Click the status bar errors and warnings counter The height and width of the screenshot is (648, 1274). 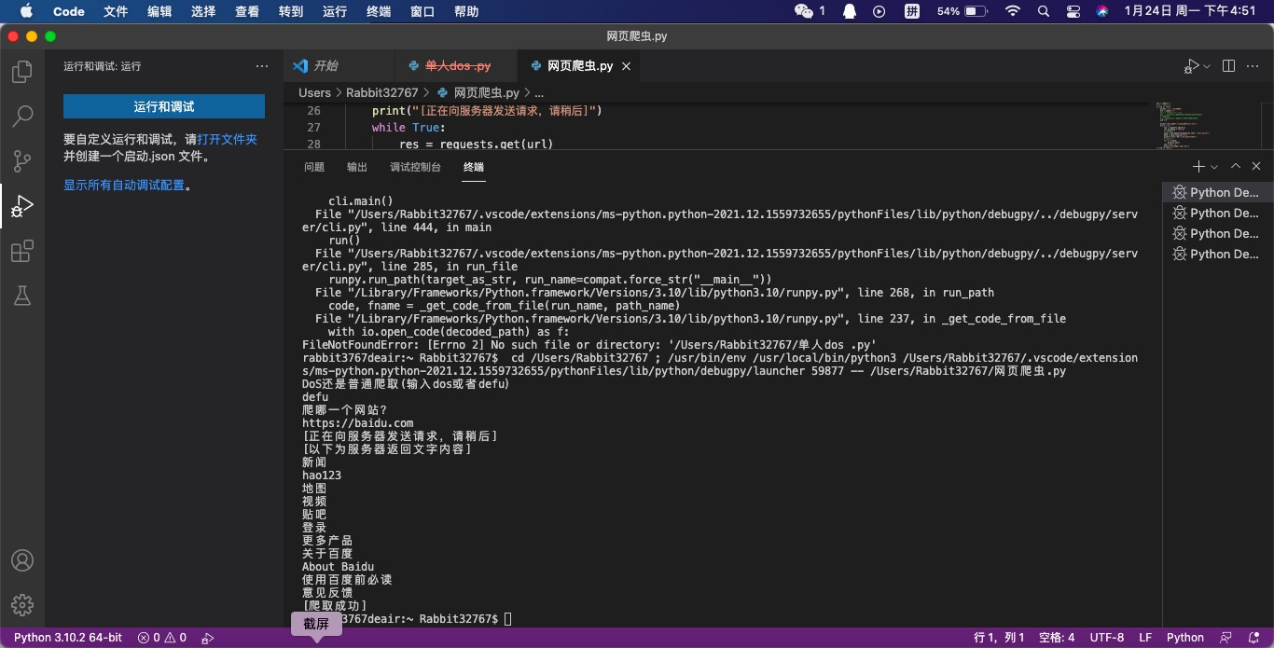(x=162, y=638)
